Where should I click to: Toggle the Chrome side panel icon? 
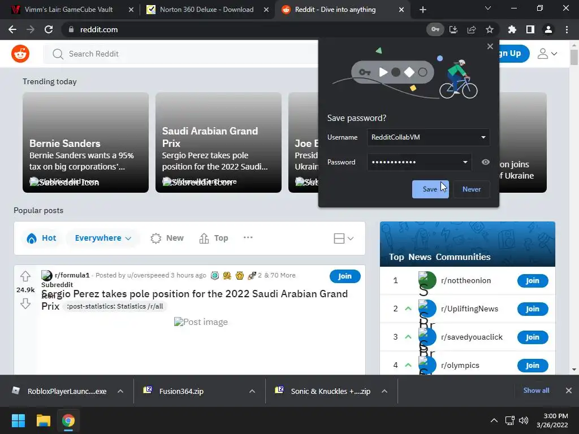[x=530, y=29]
